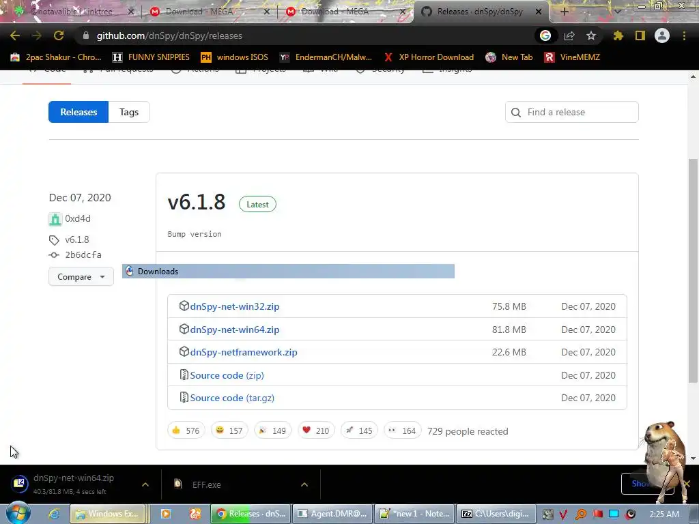Launch Internet Explorer from the taskbar
This screenshot has height=524, width=699.
(x=54, y=514)
